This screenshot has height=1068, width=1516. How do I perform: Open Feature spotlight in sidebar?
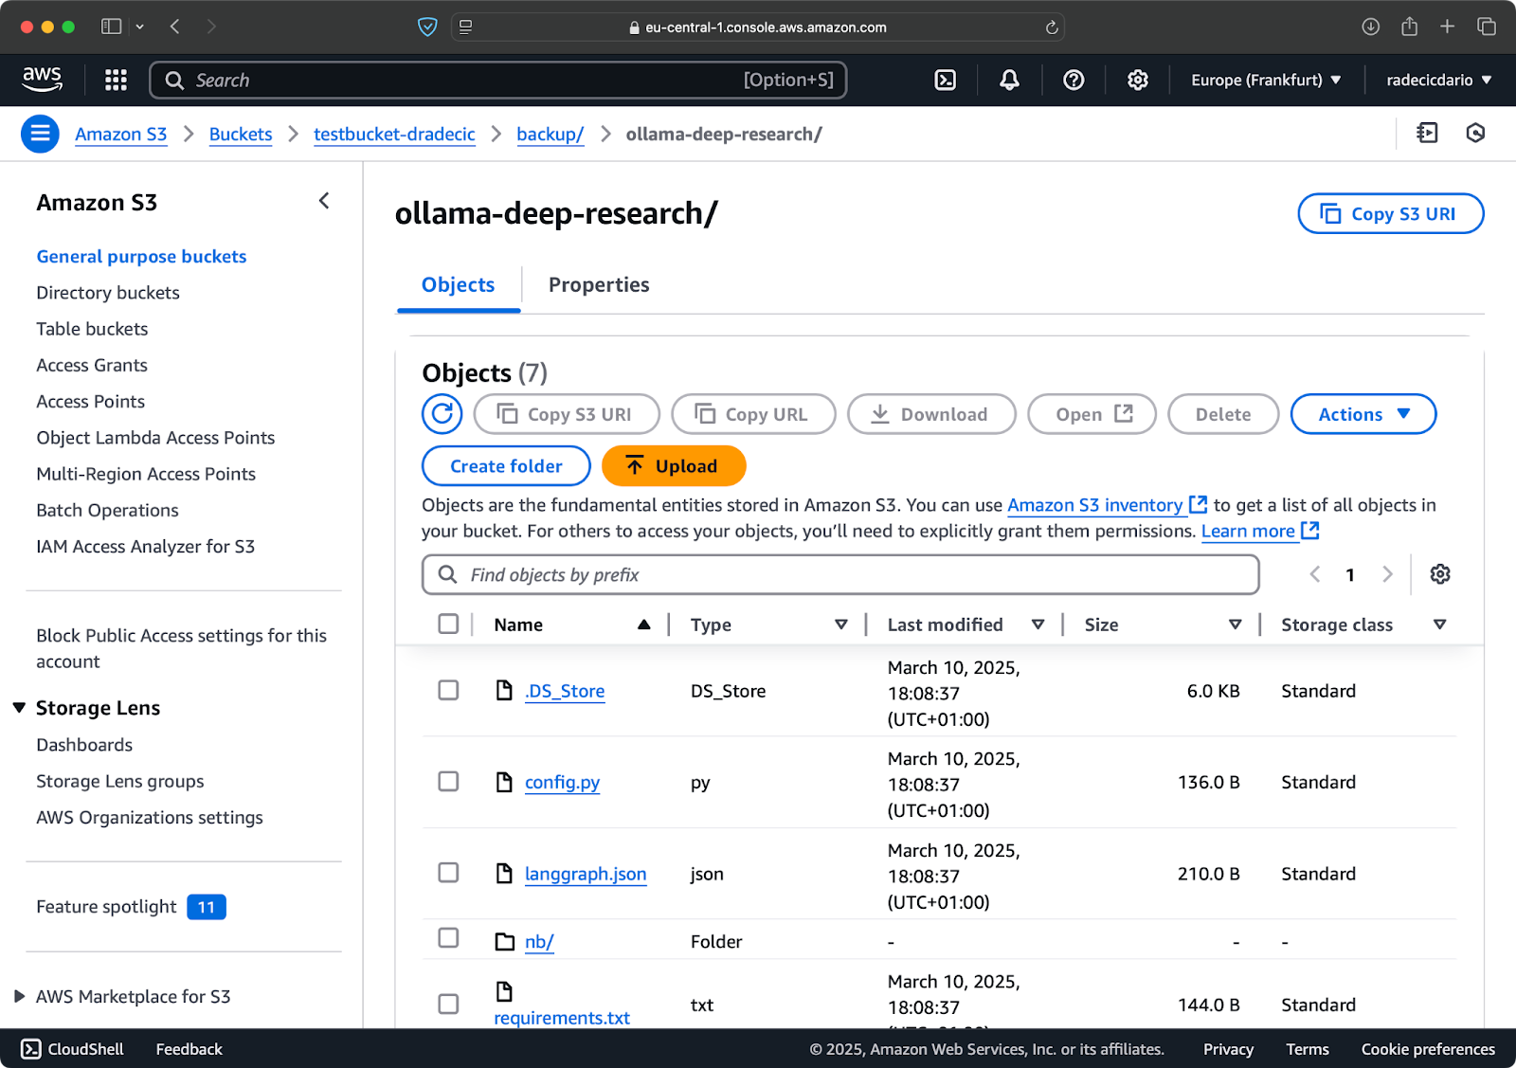pos(131,907)
